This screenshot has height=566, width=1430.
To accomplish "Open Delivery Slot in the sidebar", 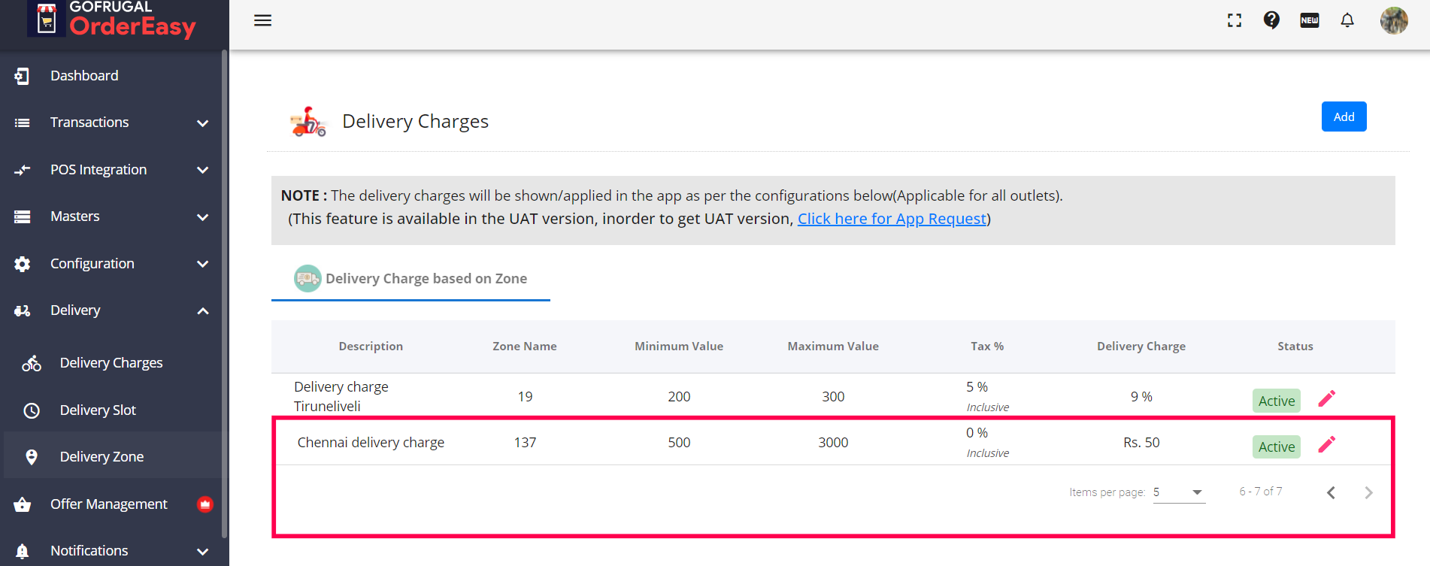I will [98, 410].
